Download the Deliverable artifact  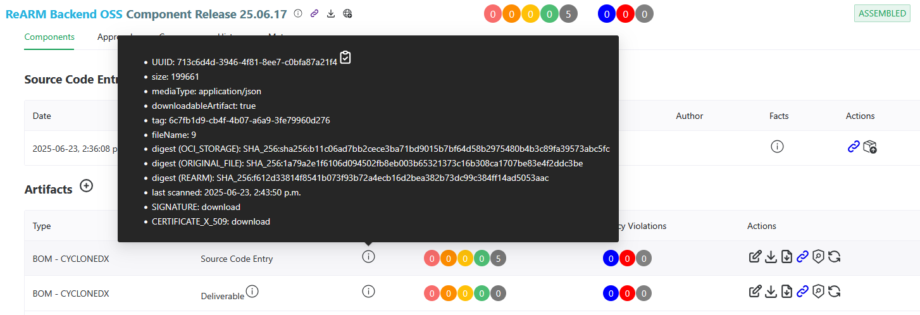(x=771, y=291)
